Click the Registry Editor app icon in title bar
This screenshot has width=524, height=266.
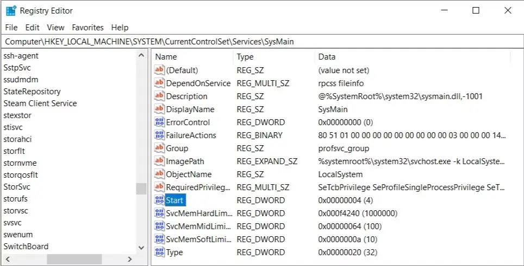coord(11,11)
